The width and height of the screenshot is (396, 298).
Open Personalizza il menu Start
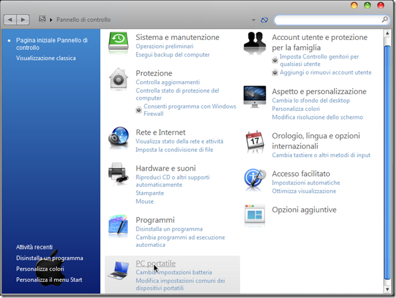point(49,280)
